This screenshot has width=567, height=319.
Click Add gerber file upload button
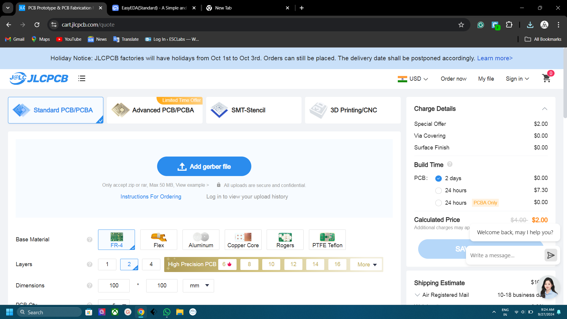[204, 166]
